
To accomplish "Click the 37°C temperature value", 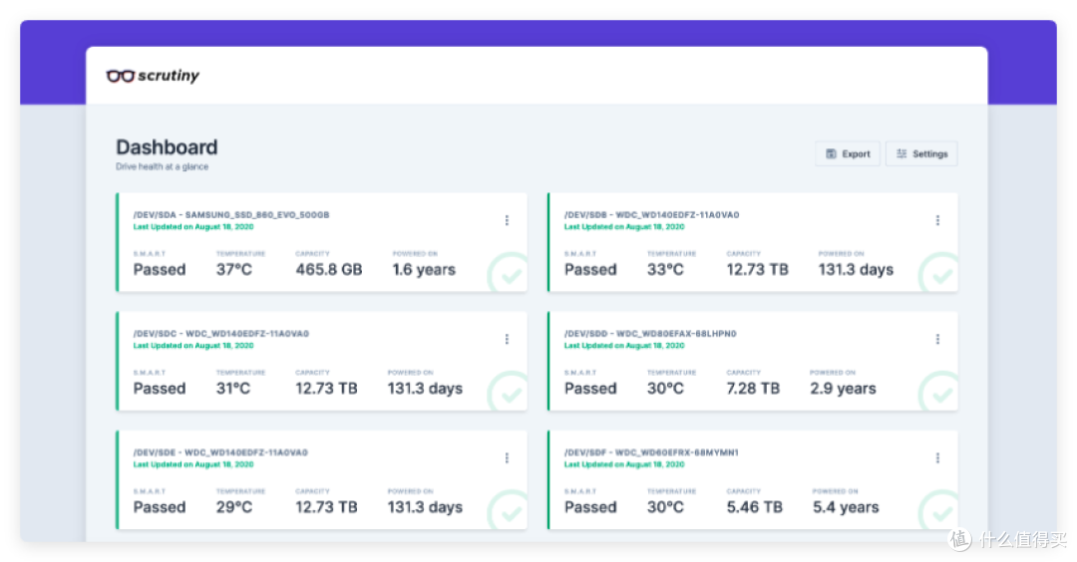I will pyautogui.click(x=234, y=270).
